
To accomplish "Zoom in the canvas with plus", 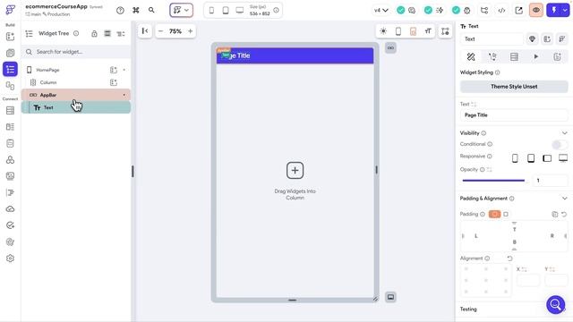I will 190,31.
